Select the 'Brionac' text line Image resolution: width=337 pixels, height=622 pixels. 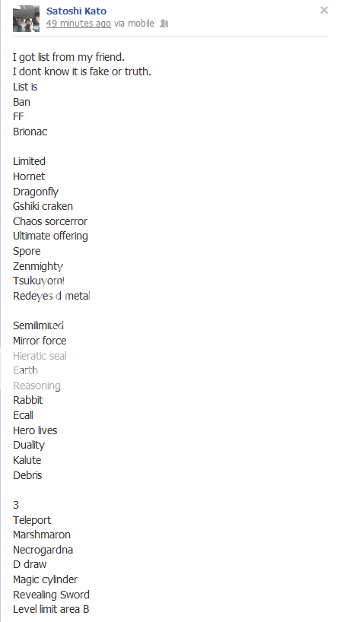pos(30,132)
